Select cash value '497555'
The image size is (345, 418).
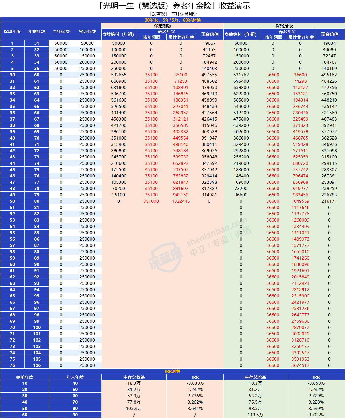point(209,75)
